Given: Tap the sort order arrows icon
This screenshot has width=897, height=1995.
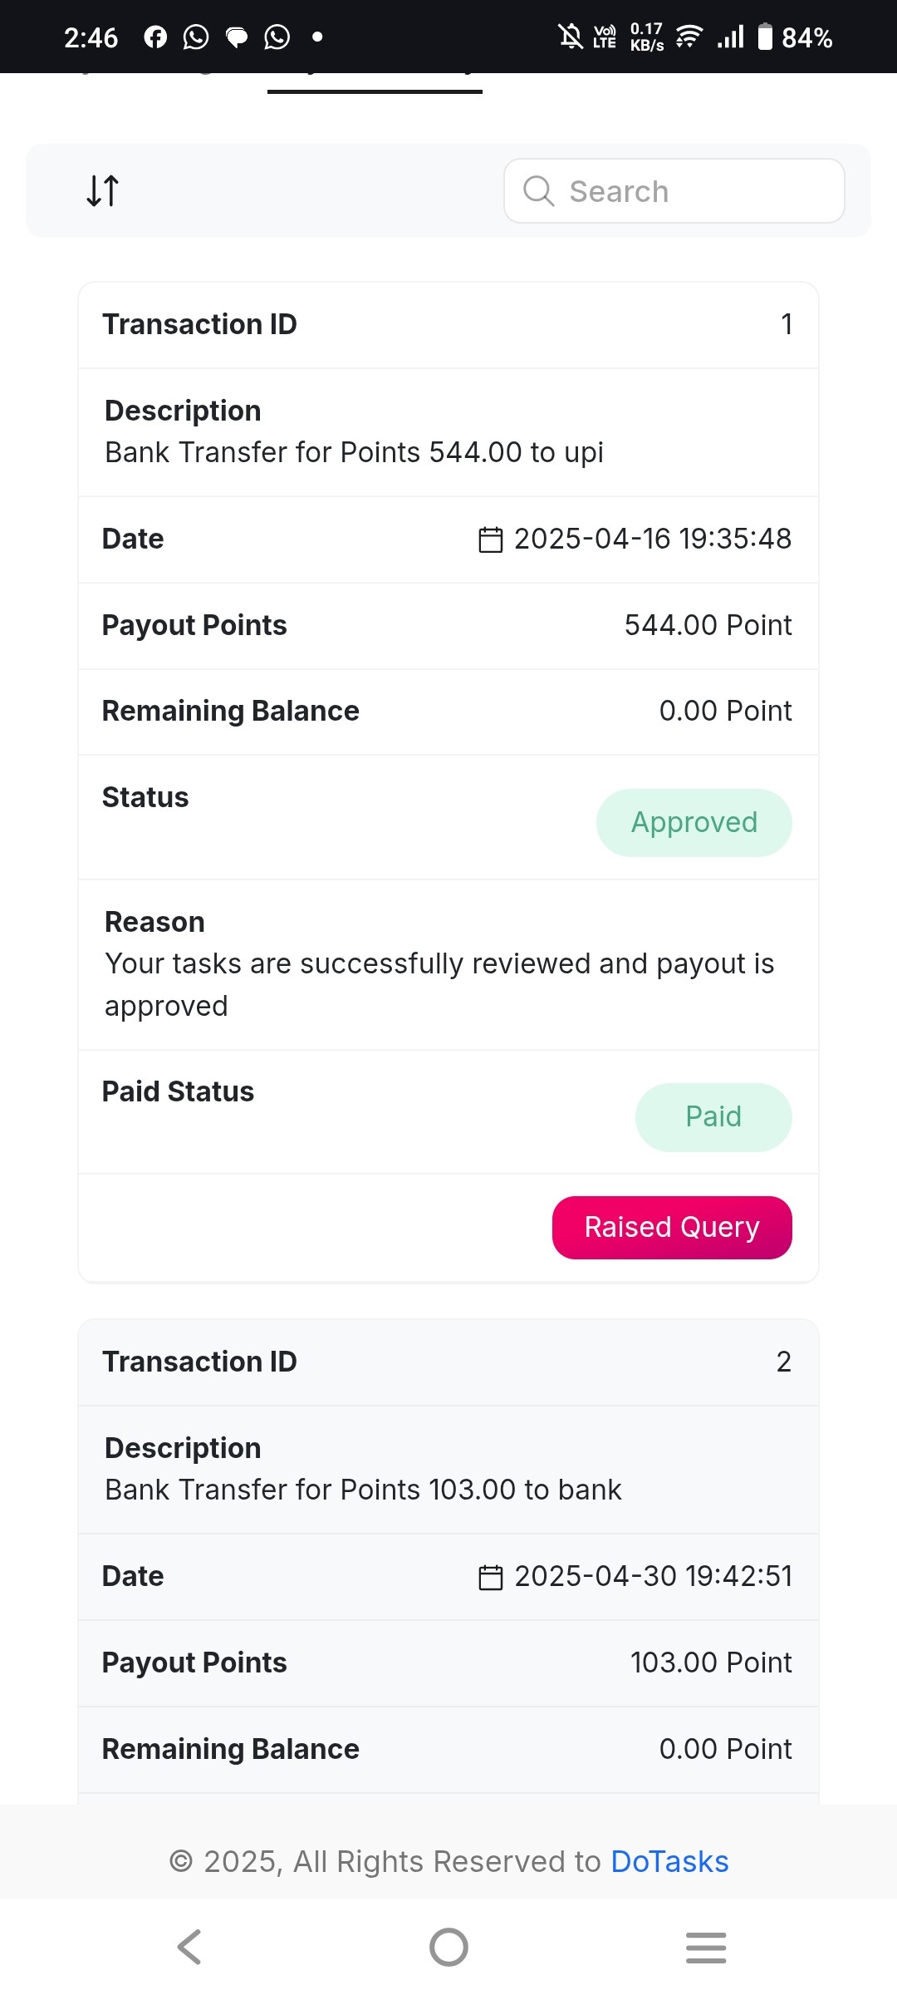Looking at the screenshot, I should tap(103, 190).
